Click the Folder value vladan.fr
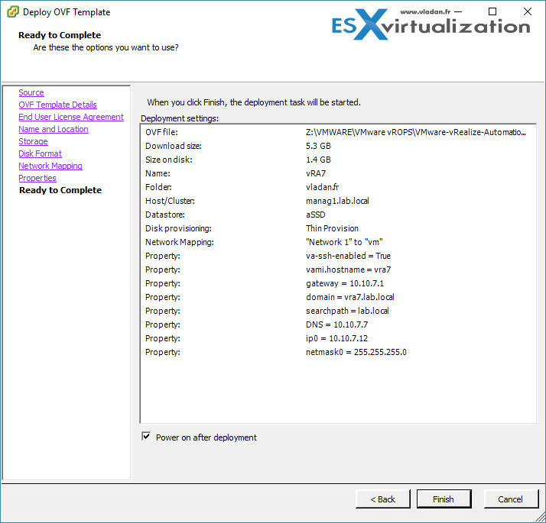Screen dimensions: 546x523 pos(323,187)
